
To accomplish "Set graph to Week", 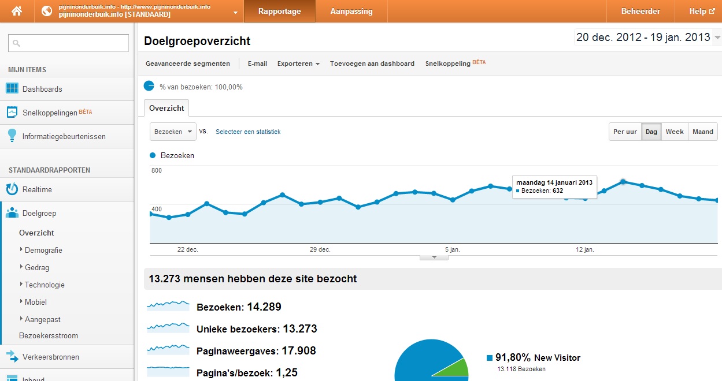I will [675, 132].
